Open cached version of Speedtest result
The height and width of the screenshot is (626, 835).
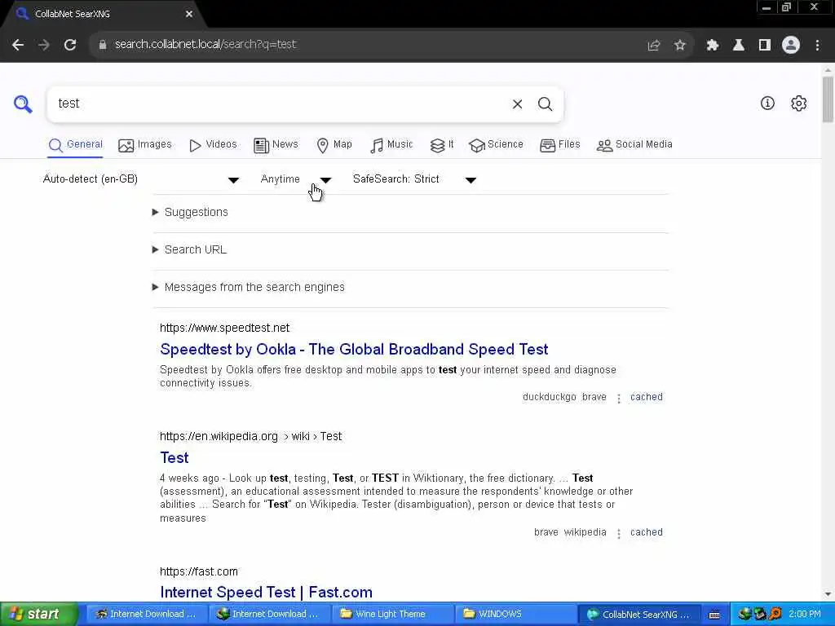[647, 397]
